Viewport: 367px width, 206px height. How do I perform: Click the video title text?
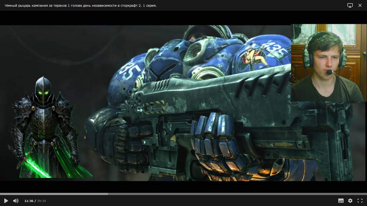(x=81, y=5)
